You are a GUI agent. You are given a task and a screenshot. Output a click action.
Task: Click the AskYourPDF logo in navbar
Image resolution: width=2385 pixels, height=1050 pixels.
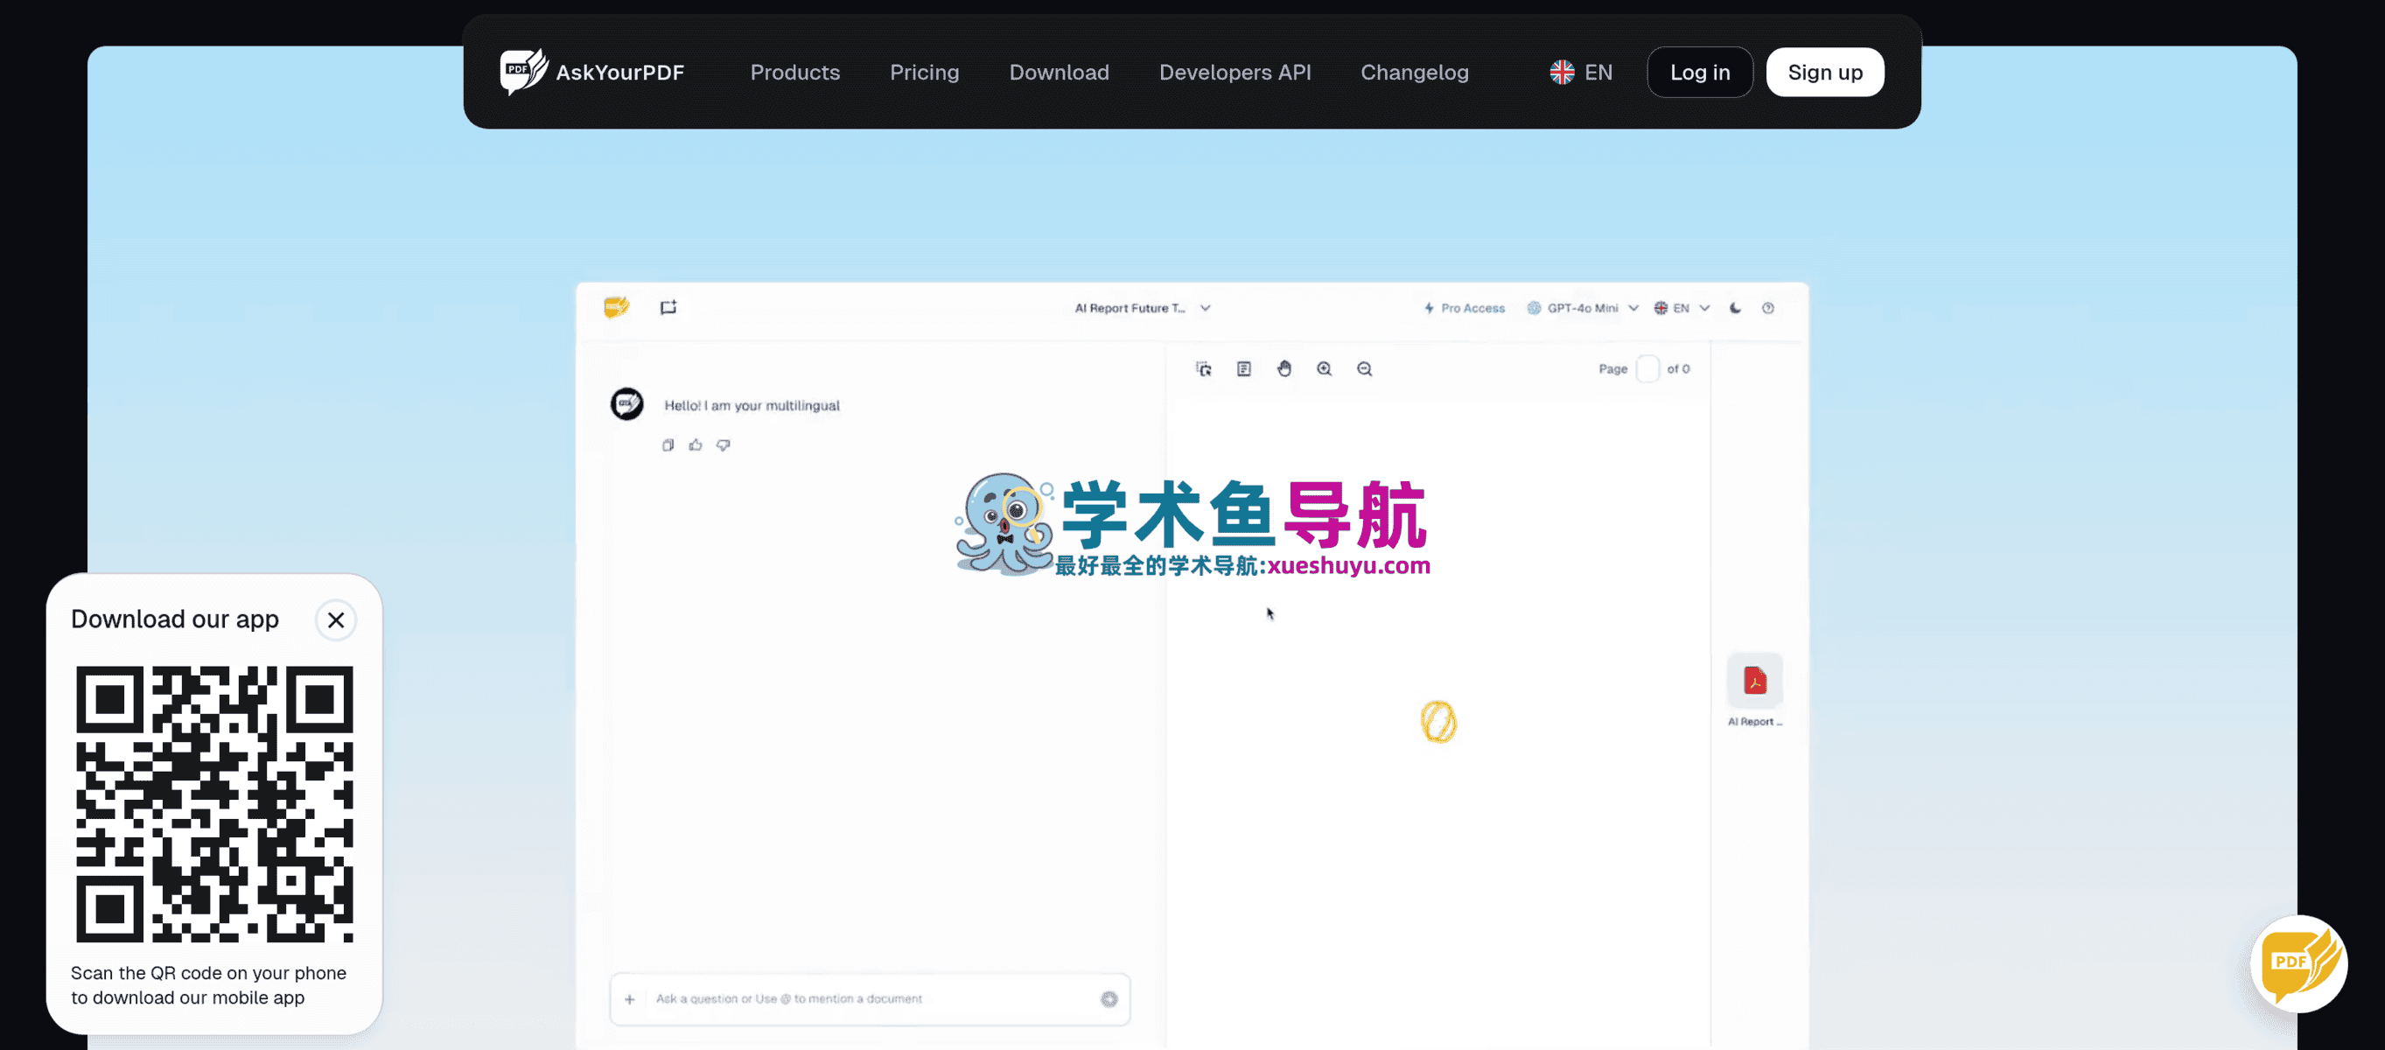point(591,73)
